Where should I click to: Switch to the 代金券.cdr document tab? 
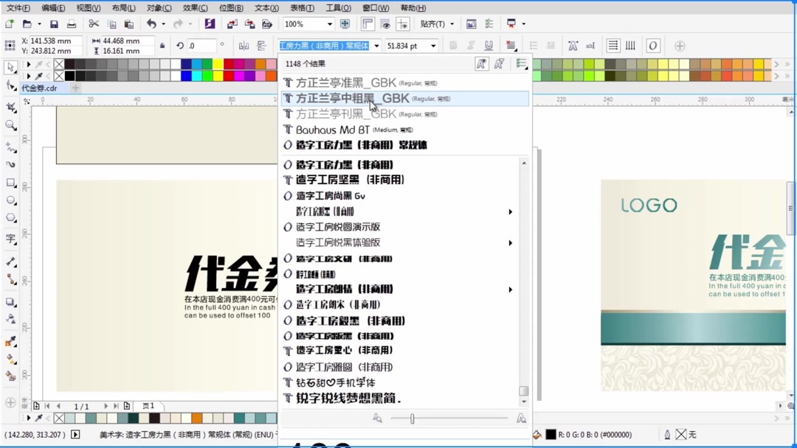click(38, 88)
